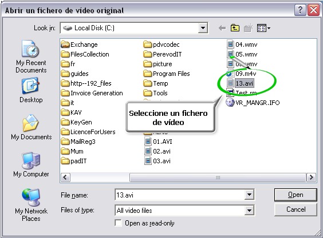Screen dimensions: 323x238
Task: Expand the File name dropdown arrow
Action: (x=249, y=195)
